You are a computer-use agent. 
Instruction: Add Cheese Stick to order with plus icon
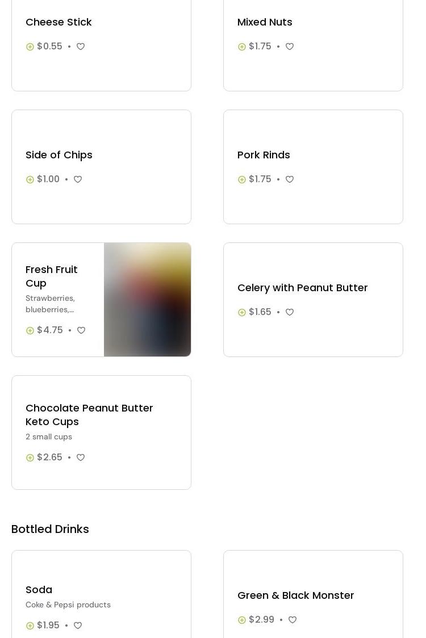[30, 47]
